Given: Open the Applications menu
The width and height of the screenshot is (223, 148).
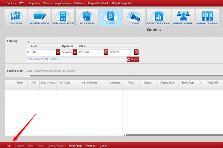Looking at the screenshot, I should (63, 3).
